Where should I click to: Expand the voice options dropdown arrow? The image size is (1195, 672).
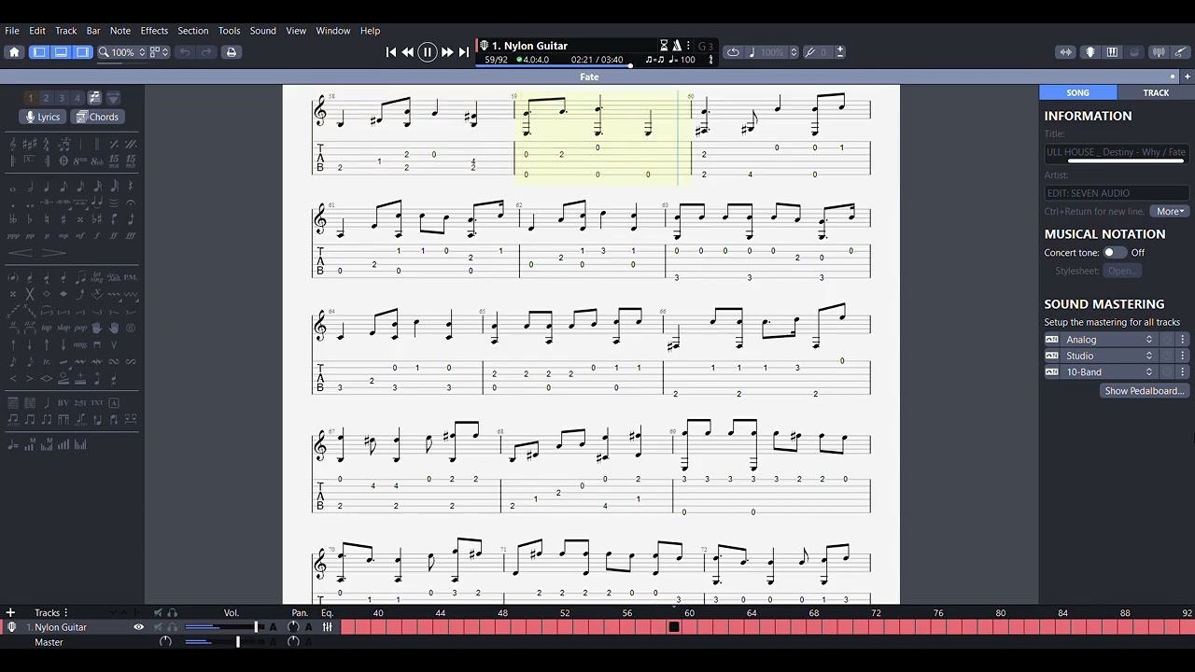coord(113,98)
